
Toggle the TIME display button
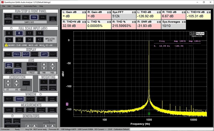point(8,54)
